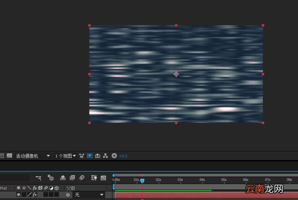Expand the parent dropdown arrow
Viewport: 298px width, 200px height.
[102, 195]
